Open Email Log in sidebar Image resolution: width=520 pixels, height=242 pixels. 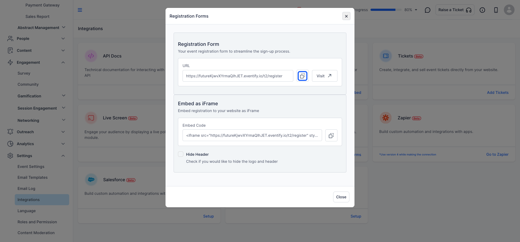point(26,189)
